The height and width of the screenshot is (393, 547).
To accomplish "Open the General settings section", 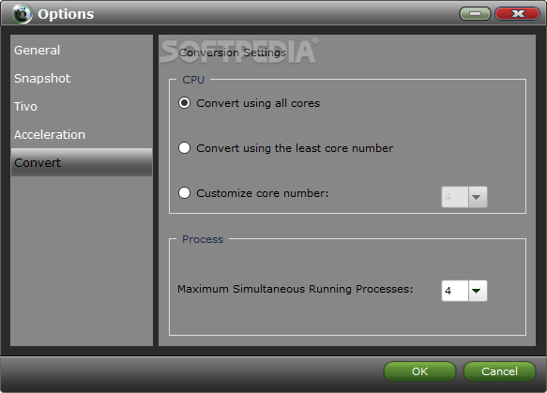I will point(82,51).
